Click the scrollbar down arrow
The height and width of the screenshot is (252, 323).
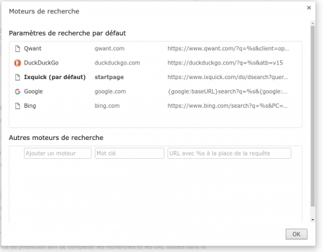pyautogui.click(x=312, y=220)
